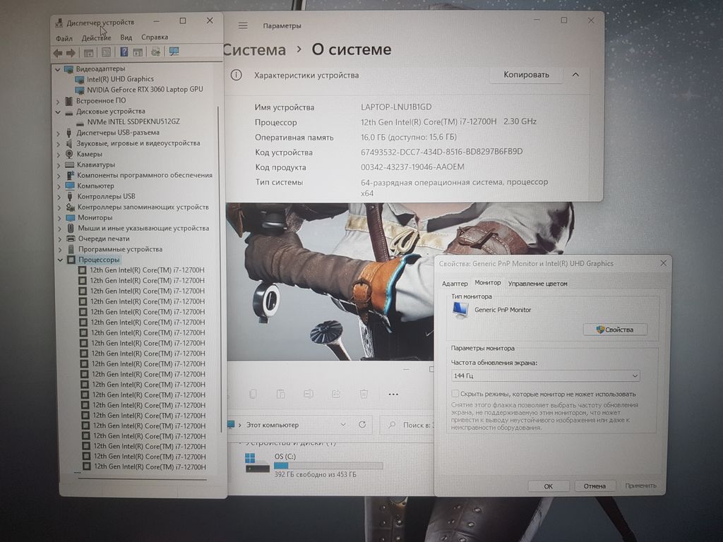This screenshot has width=723, height=542.
Task: Click the scan for hardware changes monitor icon
Action: click(x=174, y=52)
